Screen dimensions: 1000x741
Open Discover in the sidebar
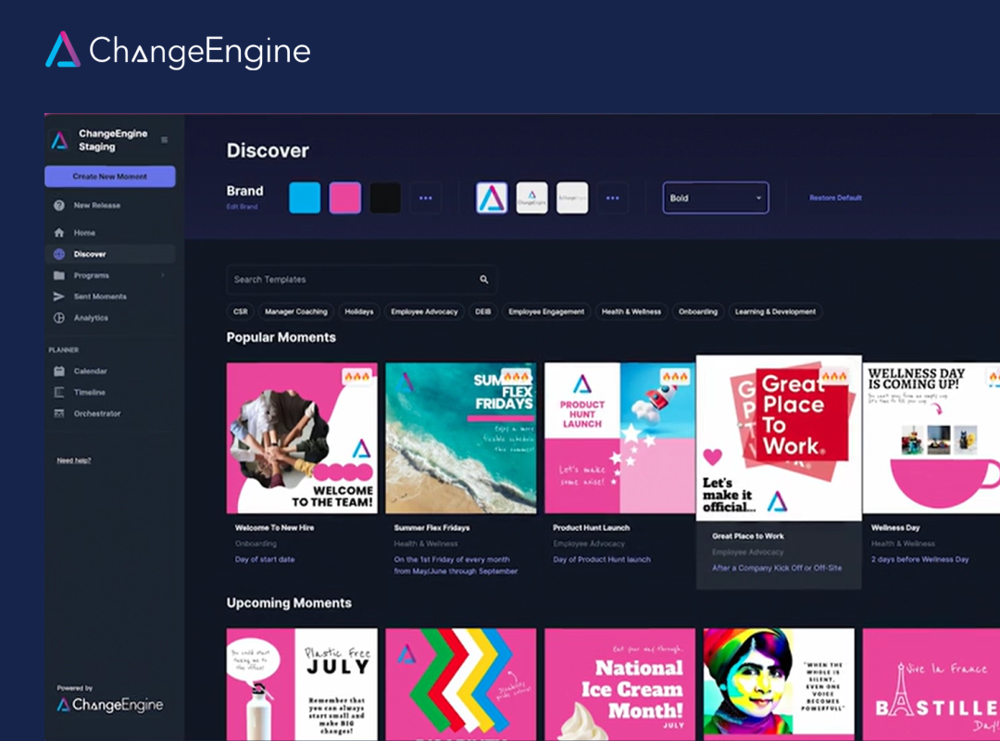point(109,254)
